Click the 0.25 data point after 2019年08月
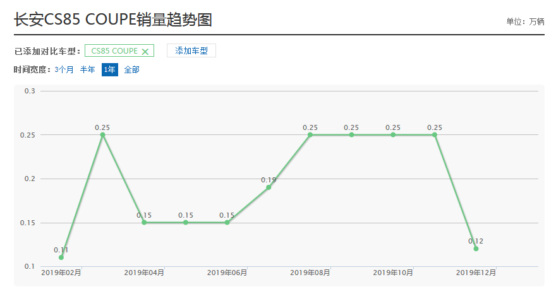 pyautogui.click(x=352, y=134)
